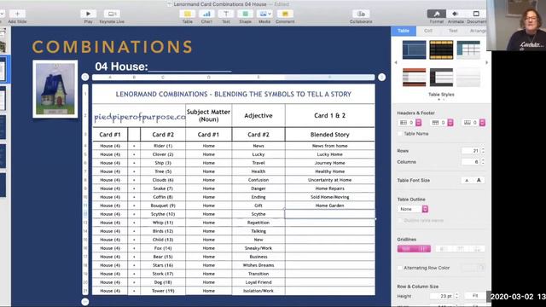Viewport: 546px width, 307px height.
Task: Click the 'Sneaky/Work' adjective cell
Action: [x=258, y=248]
